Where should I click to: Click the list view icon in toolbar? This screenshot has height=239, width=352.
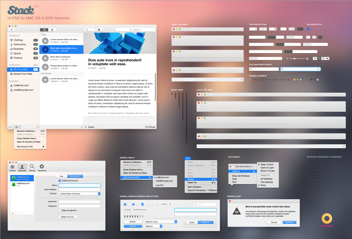pyautogui.click(x=44, y=30)
